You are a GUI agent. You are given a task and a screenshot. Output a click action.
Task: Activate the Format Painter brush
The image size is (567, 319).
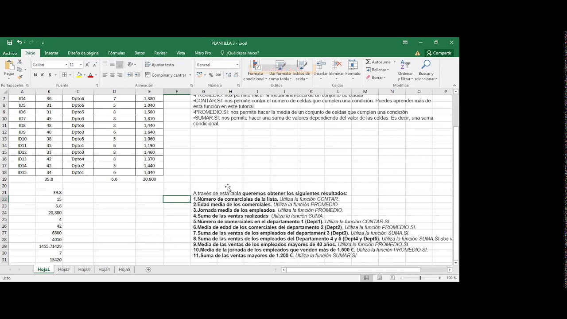pyautogui.click(x=19, y=77)
